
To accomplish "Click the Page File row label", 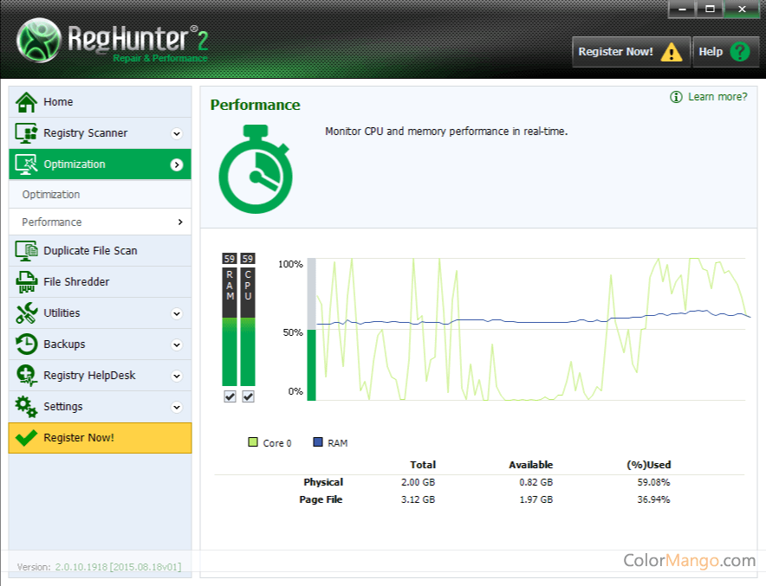I will click(x=321, y=499).
